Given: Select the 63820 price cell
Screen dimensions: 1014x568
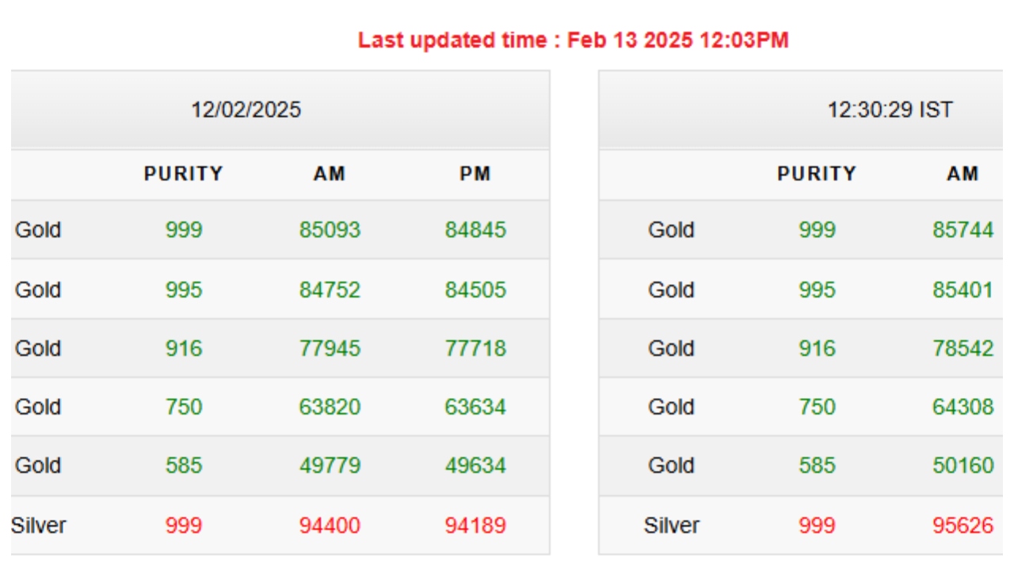Looking at the screenshot, I should 330,407.
